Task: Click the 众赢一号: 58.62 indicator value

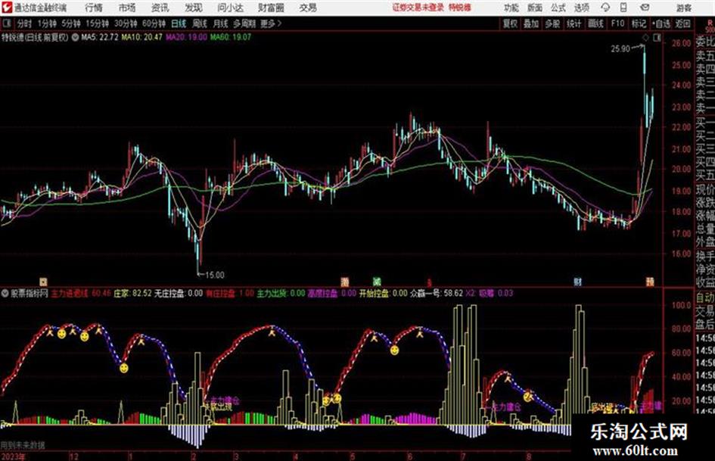Action: (x=437, y=293)
